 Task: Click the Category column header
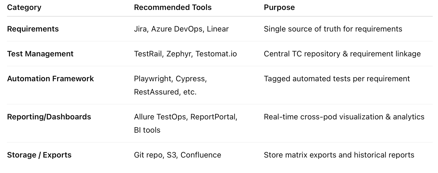pyautogui.click(x=24, y=7)
